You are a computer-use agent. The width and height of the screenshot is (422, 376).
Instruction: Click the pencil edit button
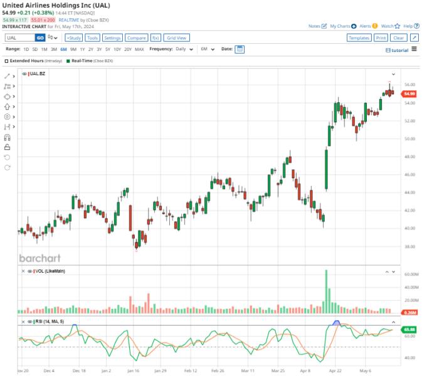[x=414, y=38]
